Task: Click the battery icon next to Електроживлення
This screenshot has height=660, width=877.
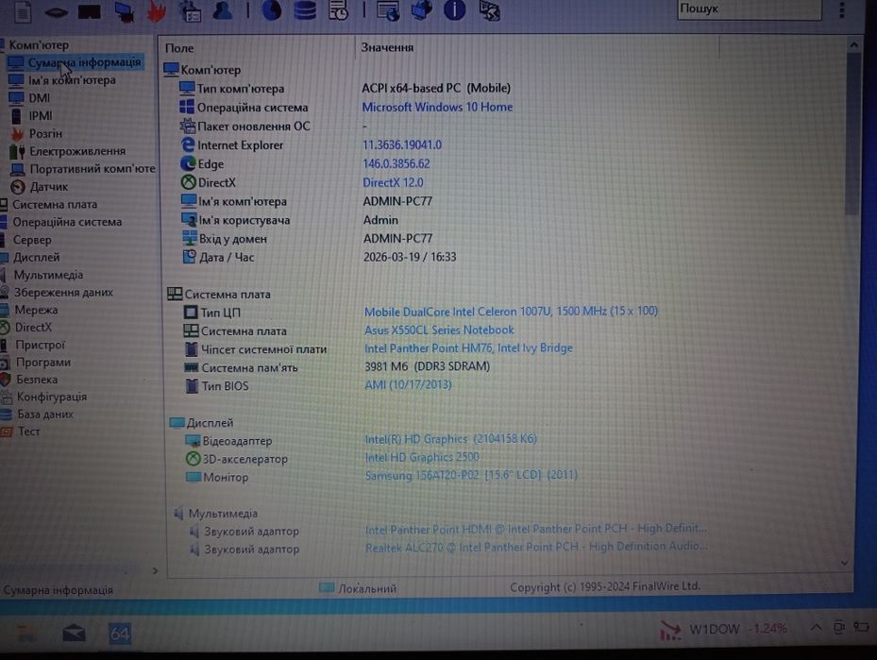Action: [17, 151]
